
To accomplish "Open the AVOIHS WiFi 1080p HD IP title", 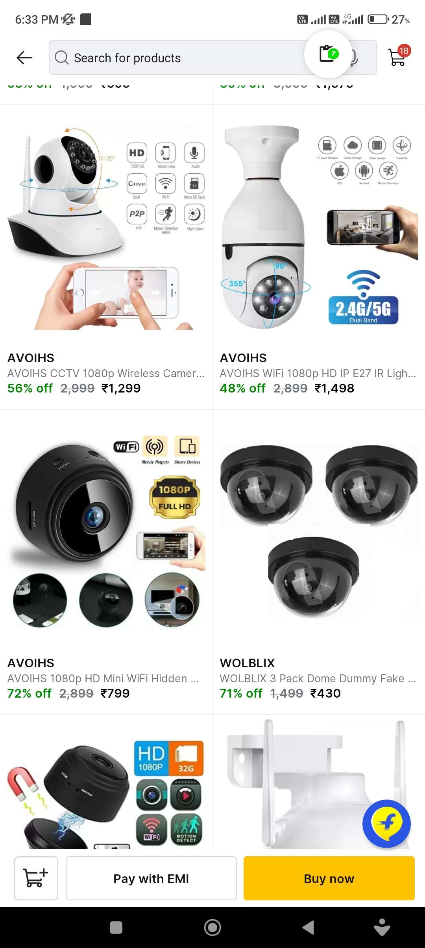I will pyautogui.click(x=318, y=373).
